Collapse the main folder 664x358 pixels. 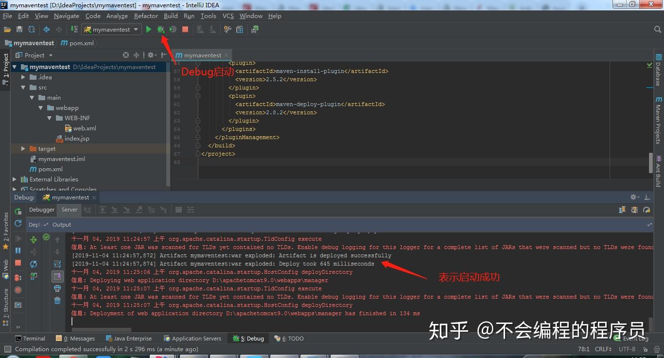tap(32, 98)
